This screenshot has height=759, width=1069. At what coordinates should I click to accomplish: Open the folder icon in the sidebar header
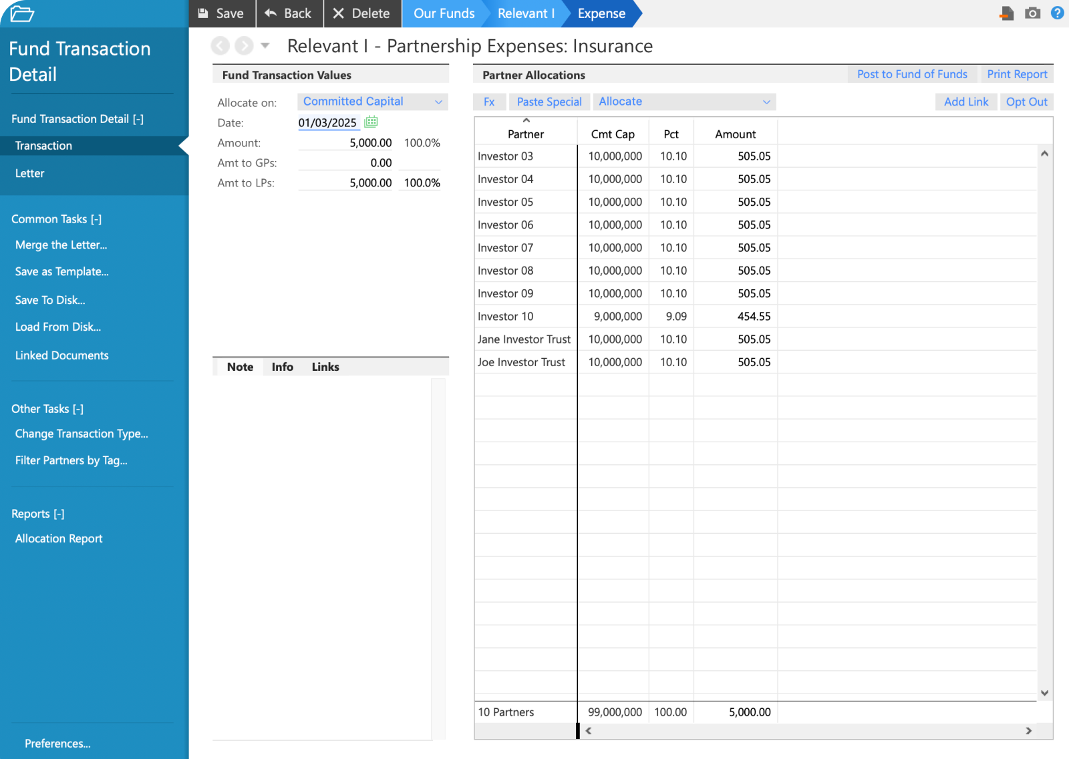(x=22, y=14)
